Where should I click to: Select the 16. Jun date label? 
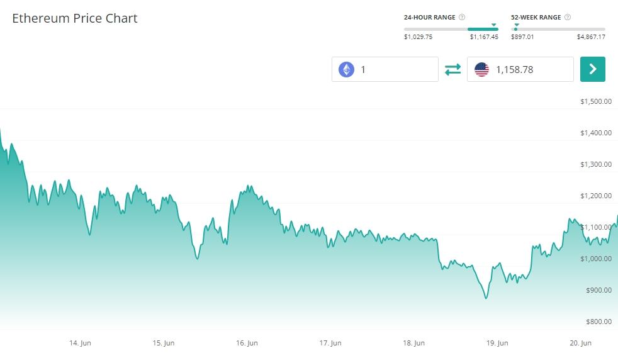(247, 343)
